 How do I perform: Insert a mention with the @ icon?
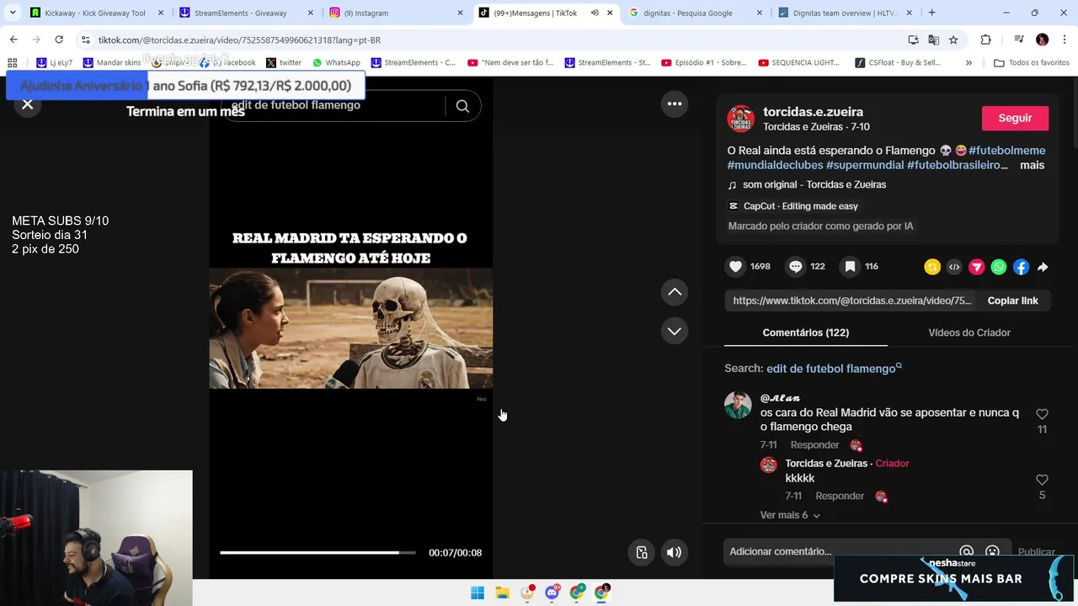(967, 552)
